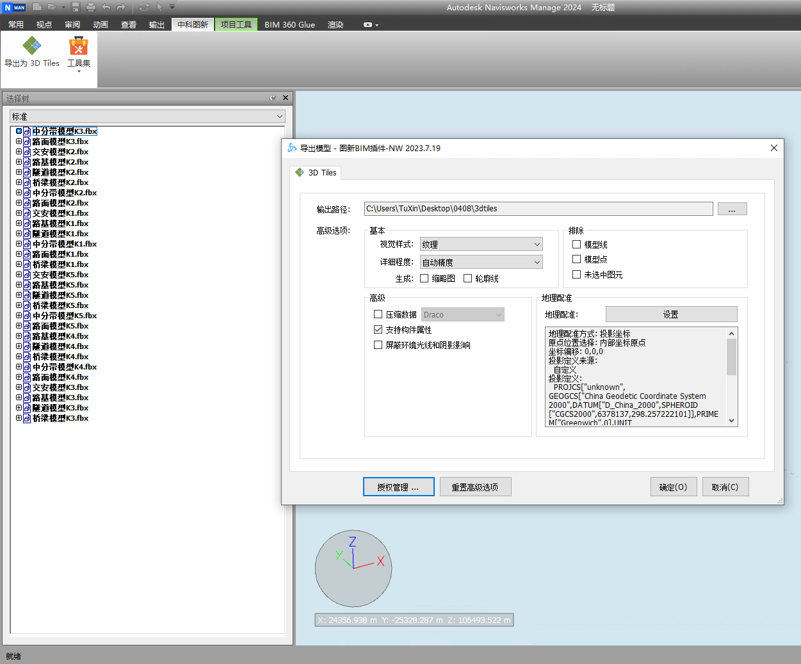Enable the 轮廓线 checkbox

pos(467,278)
